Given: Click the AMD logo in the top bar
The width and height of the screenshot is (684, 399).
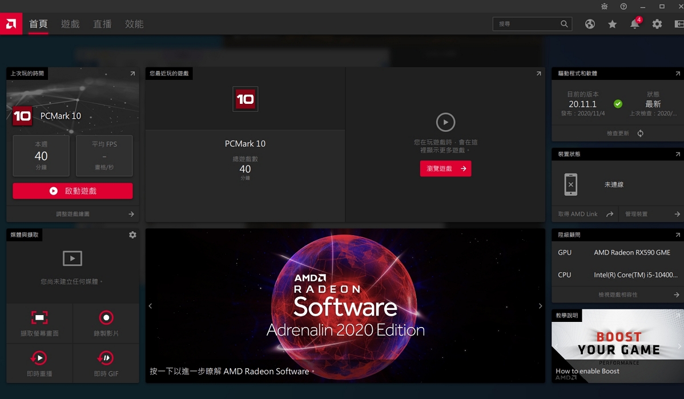Looking at the screenshot, I should pyautogui.click(x=11, y=23).
